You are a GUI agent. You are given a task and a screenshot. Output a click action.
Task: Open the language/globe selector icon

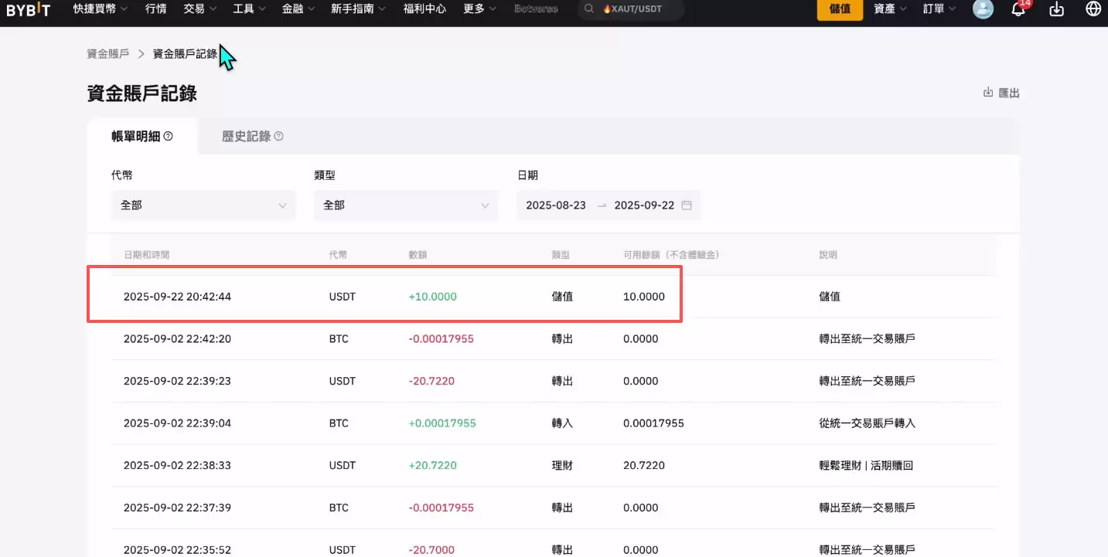(1093, 9)
